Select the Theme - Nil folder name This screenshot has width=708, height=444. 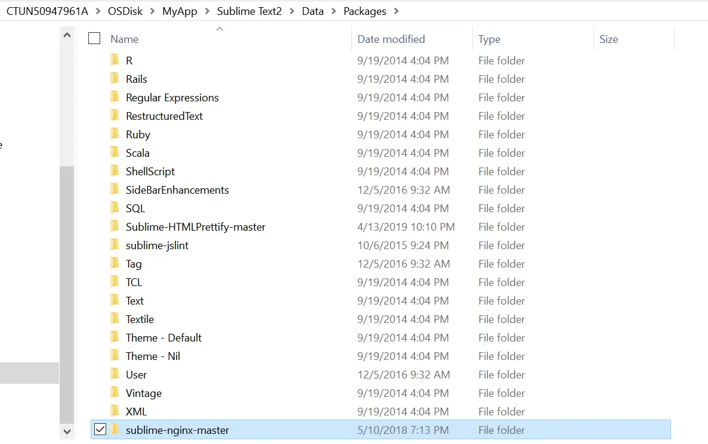coord(153,356)
